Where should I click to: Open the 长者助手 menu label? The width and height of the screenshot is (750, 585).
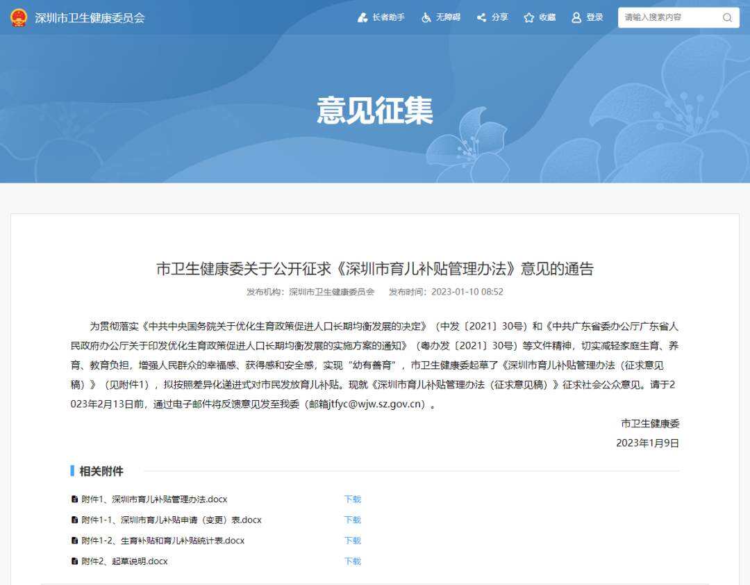pyautogui.click(x=388, y=17)
